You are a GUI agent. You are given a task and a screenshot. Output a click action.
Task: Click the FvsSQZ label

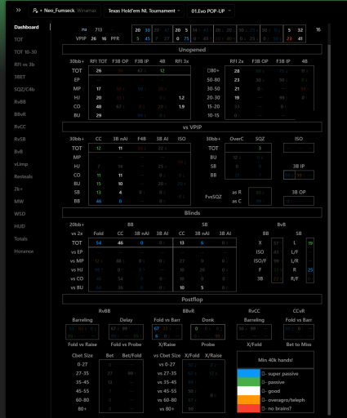pyautogui.click(x=213, y=197)
